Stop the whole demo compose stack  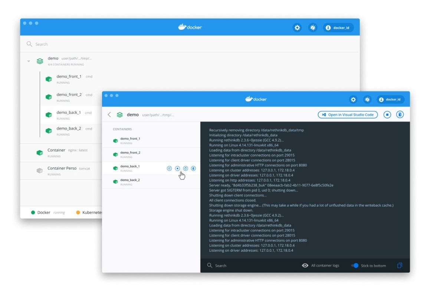(387, 114)
